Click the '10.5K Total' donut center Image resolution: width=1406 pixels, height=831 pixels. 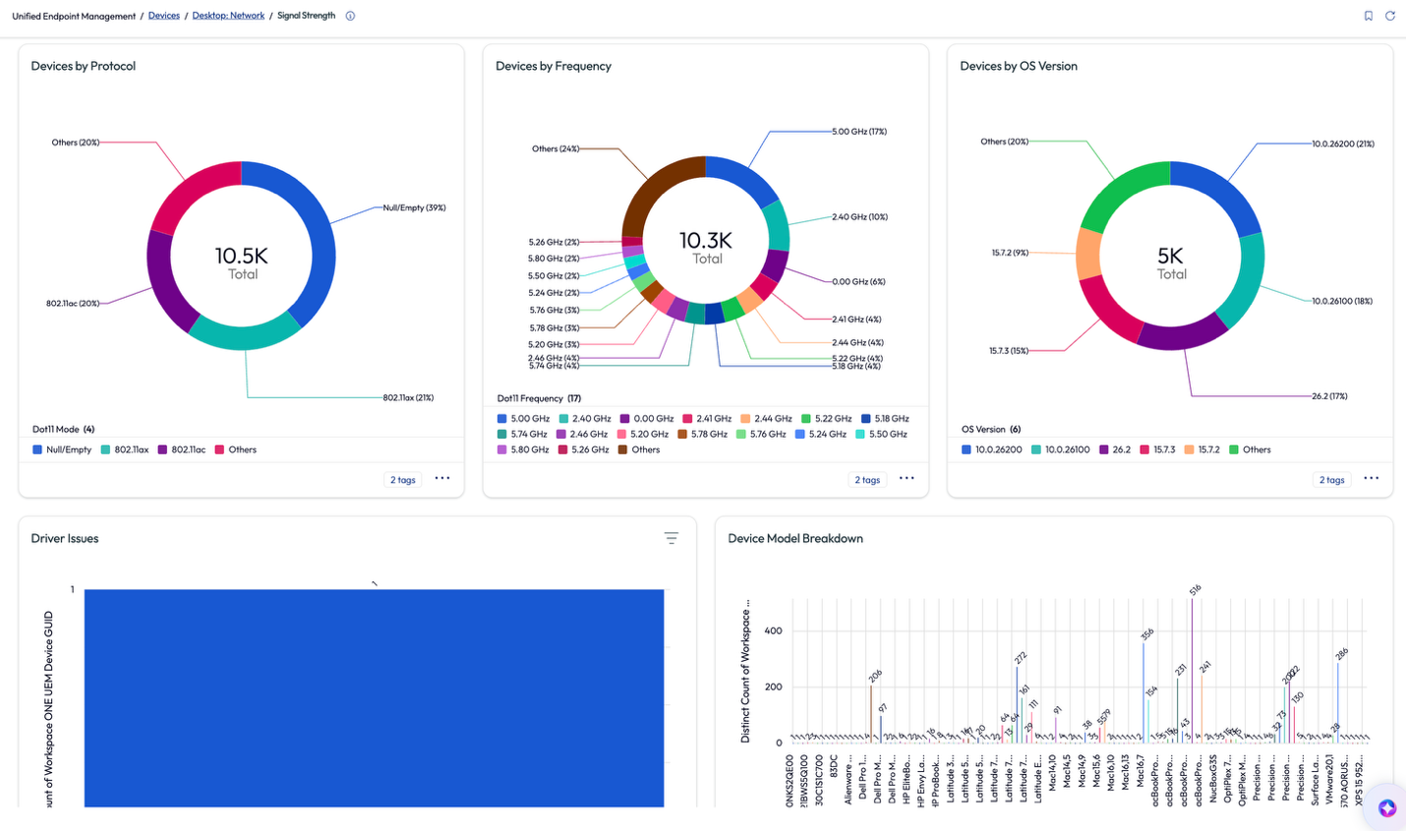pyautogui.click(x=242, y=263)
